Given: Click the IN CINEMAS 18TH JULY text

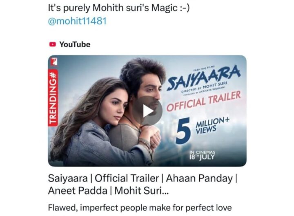Looking at the screenshot, I should (x=202, y=155).
